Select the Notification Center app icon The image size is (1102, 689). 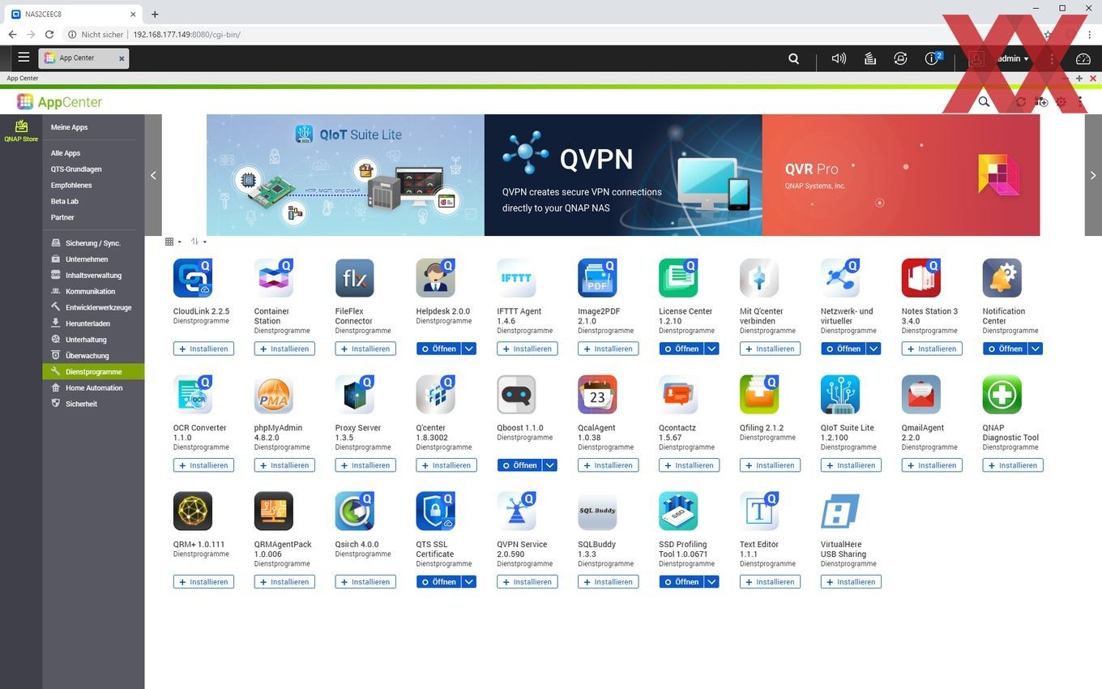1002,278
